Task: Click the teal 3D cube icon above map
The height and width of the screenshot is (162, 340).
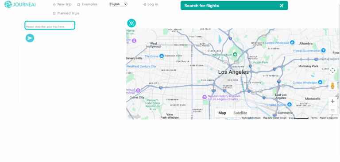Action: 131,23
